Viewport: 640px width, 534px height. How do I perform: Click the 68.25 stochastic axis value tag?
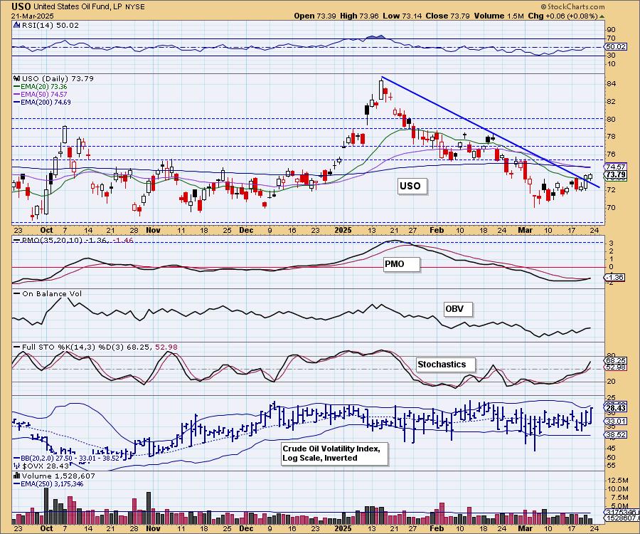point(616,360)
